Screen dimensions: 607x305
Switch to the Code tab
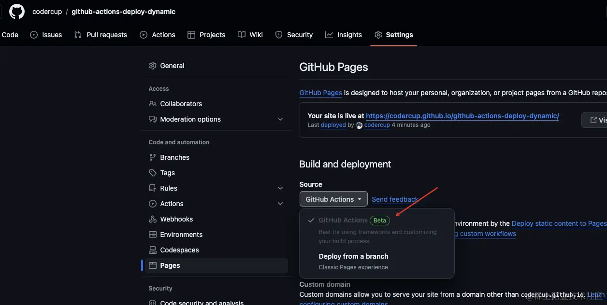10,35
